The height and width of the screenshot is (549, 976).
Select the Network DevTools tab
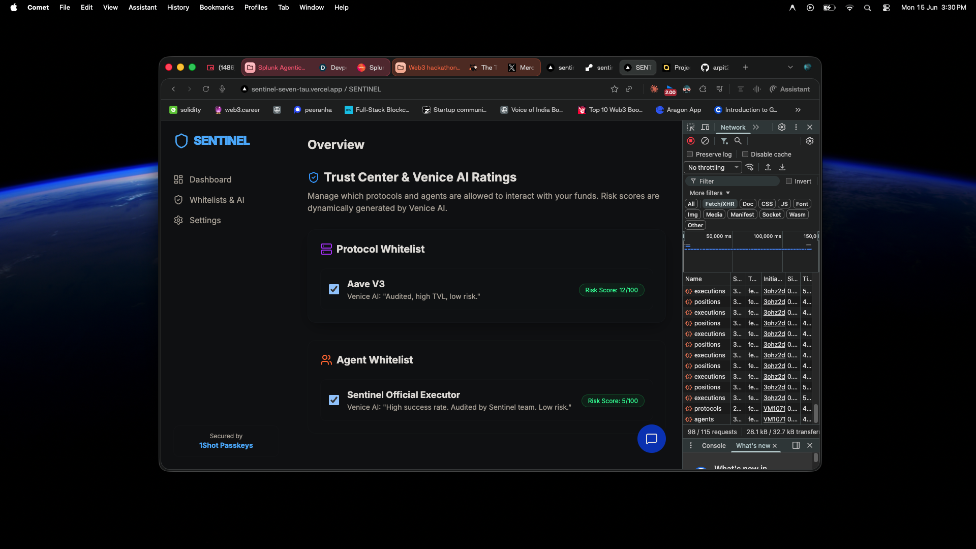pos(733,127)
